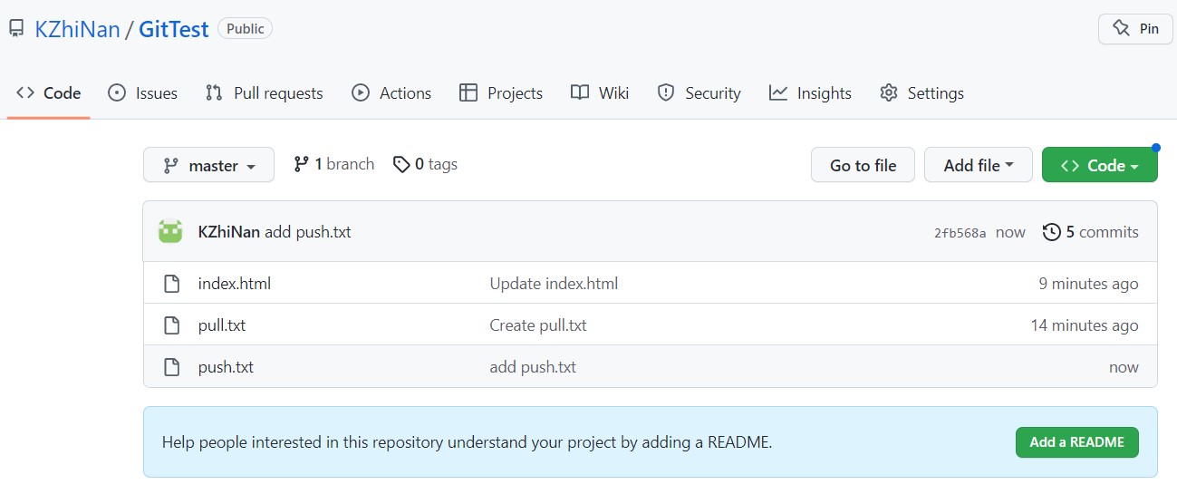This screenshot has height=494, width=1177.
Task: Open the Update index.html commit message
Action: click(554, 284)
